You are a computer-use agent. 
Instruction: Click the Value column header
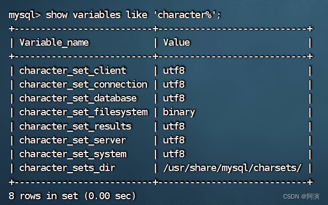click(177, 42)
